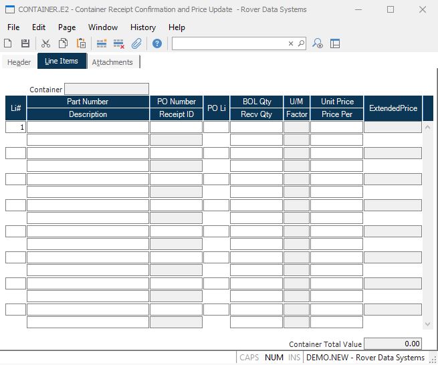Image resolution: width=438 pixels, height=365 pixels.
Task: Switch to the Header tab
Action: [19, 62]
